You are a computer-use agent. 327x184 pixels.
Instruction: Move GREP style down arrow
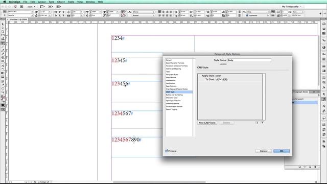pyautogui.click(x=262, y=123)
